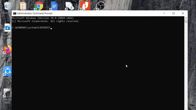Click the Microsoft Windows version line

pos(43,18)
